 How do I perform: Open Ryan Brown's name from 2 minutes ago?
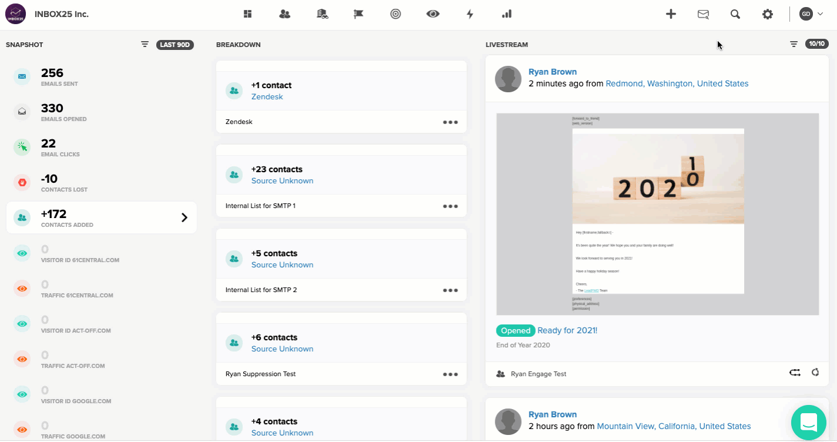553,72
